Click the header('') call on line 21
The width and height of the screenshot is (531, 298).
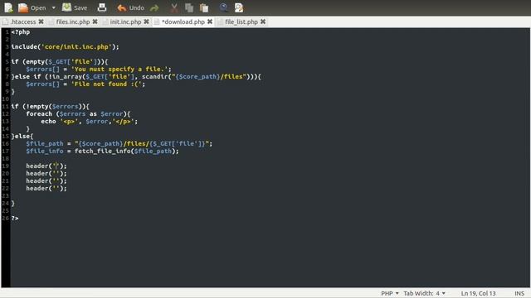point(46,180)
